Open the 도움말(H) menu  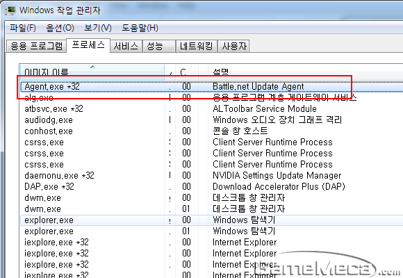coord(140,28)
